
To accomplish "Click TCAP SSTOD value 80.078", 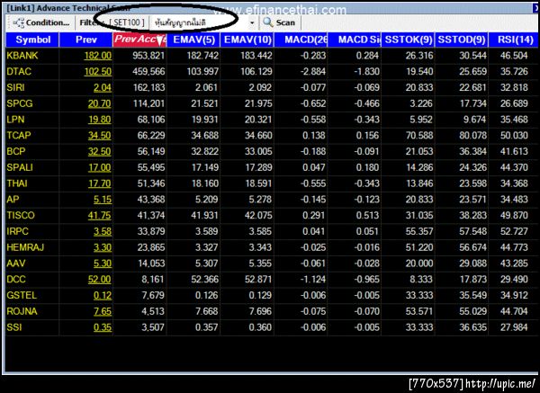I will [472, 135].
